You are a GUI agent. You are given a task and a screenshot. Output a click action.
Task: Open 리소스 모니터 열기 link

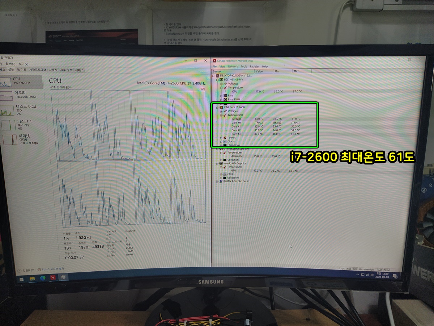pyautogui.click(x=51, y=269)
